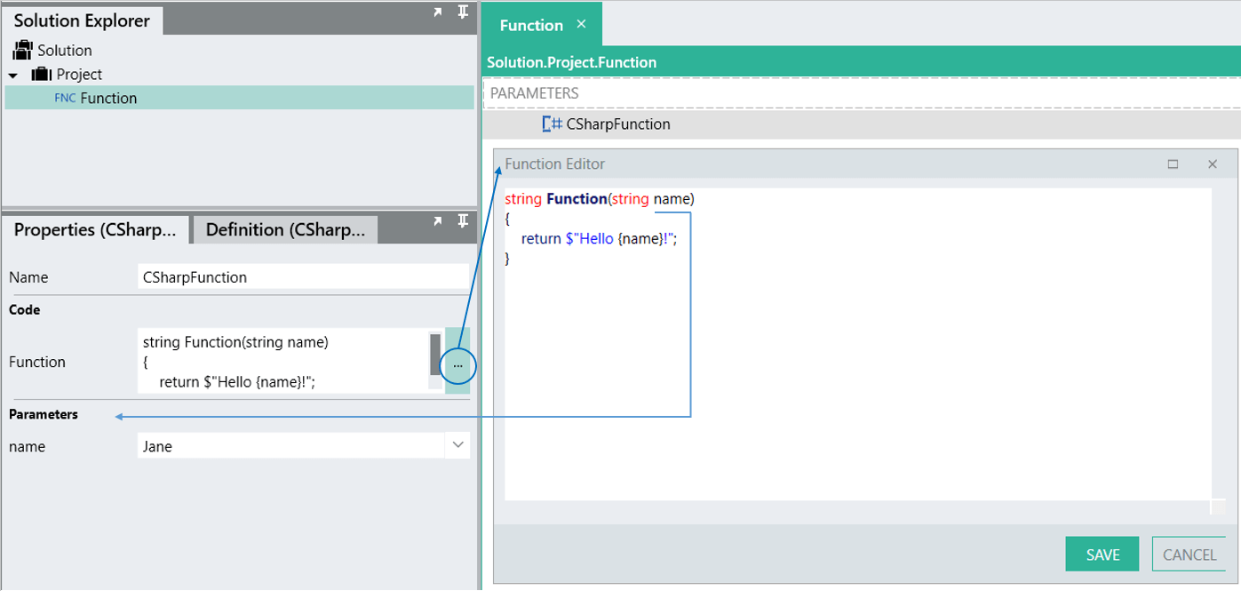Collapse the Project tree node

click(14, 76)
